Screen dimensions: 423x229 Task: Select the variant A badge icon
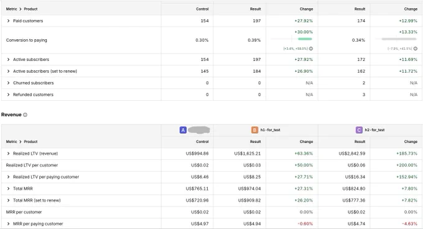point(183,130)
